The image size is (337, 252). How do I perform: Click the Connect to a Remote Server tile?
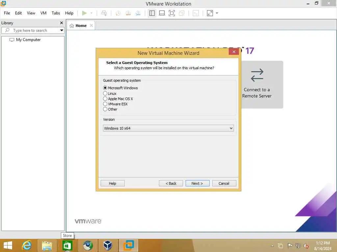coord(262,85)
